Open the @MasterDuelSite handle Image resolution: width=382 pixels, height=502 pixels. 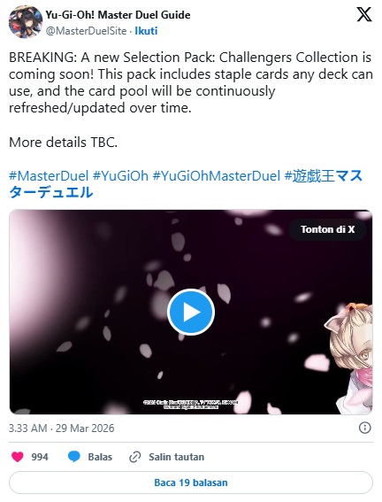(x=87, y=31)
